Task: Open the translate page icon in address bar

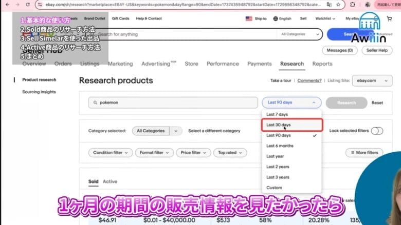Action: point(329,5)
